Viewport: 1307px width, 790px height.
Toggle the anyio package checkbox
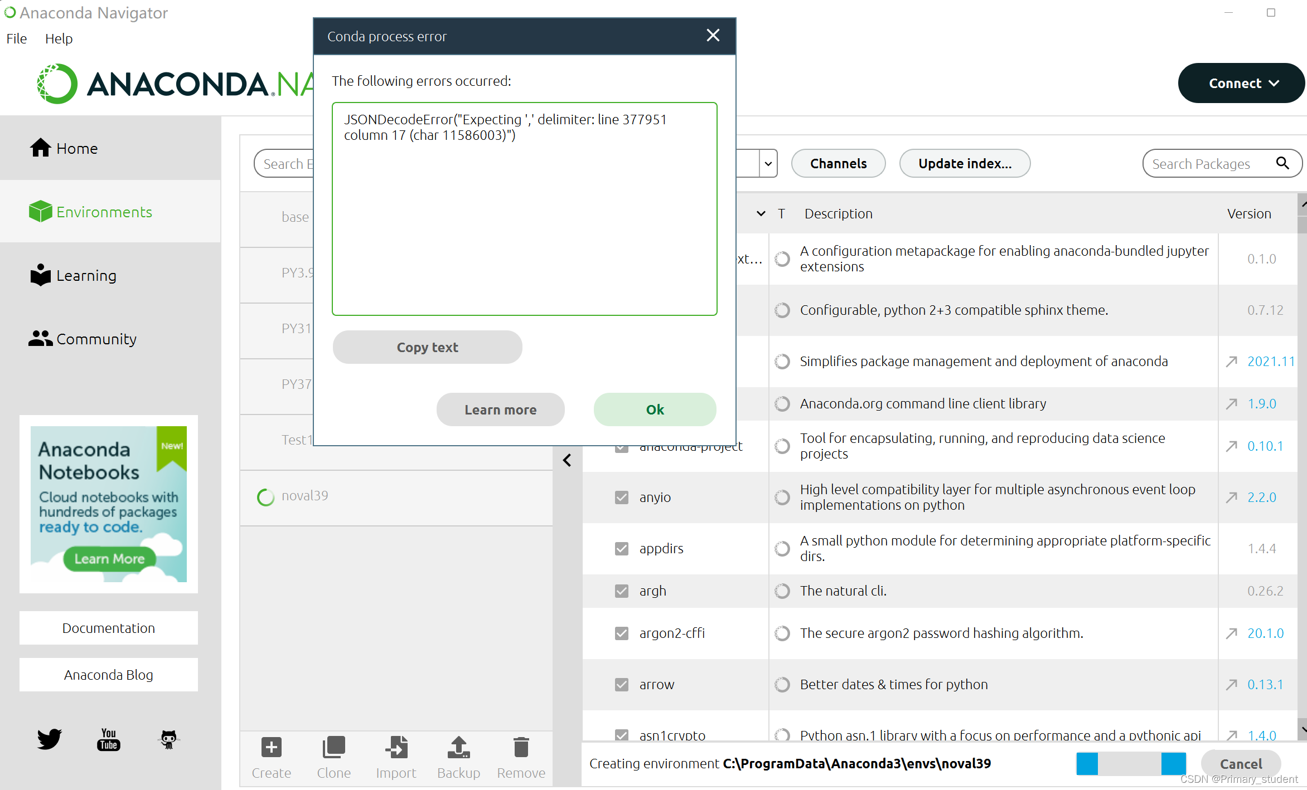621,496
